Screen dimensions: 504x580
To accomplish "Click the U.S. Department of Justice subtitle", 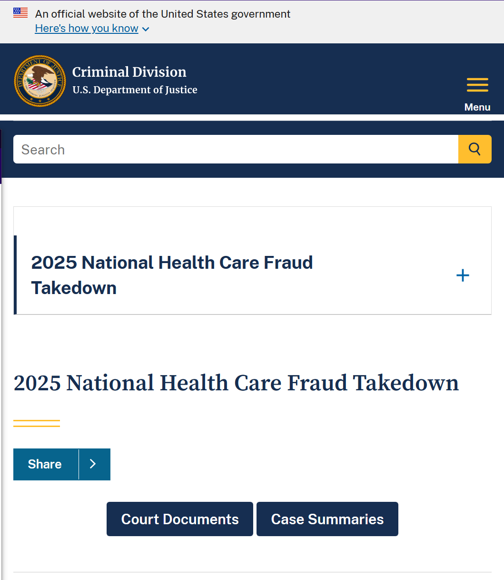I will point(135,90).
